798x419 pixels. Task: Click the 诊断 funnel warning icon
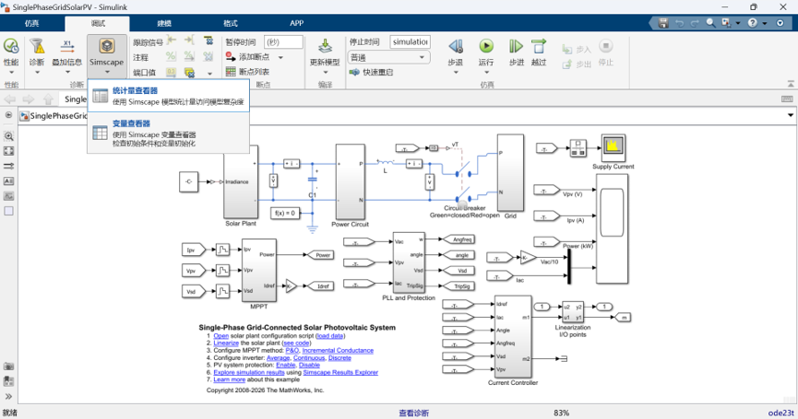point(37,46)
